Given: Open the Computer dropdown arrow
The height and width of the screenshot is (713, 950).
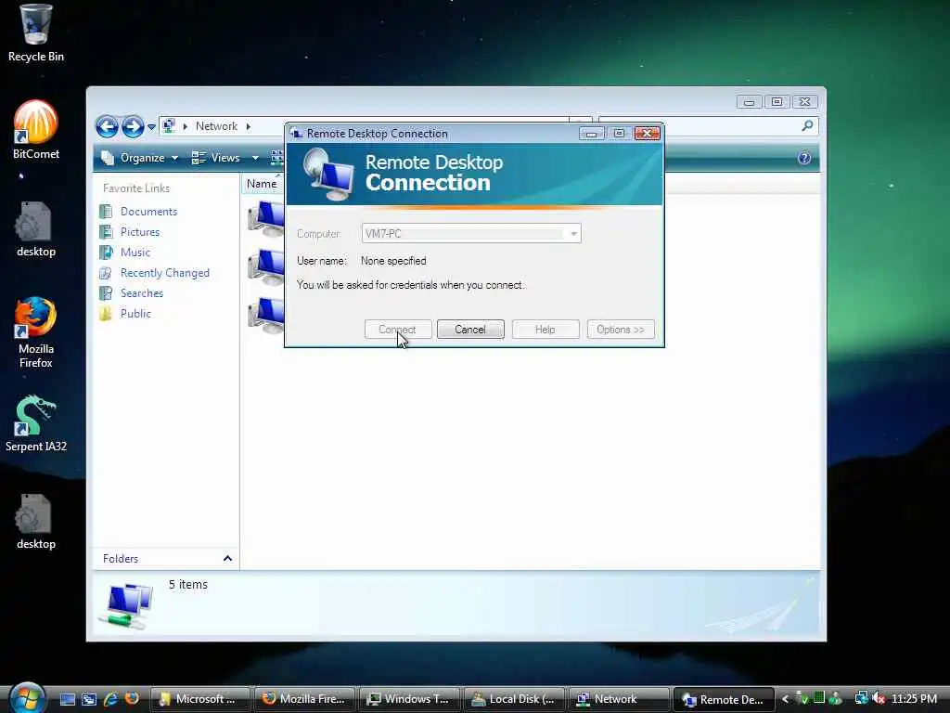Looking at the screenshot, I should [573, 233].
